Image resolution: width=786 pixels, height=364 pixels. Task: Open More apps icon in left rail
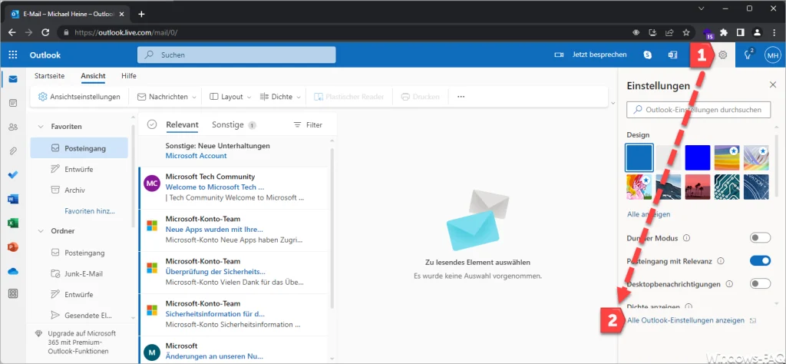[13, 294]
